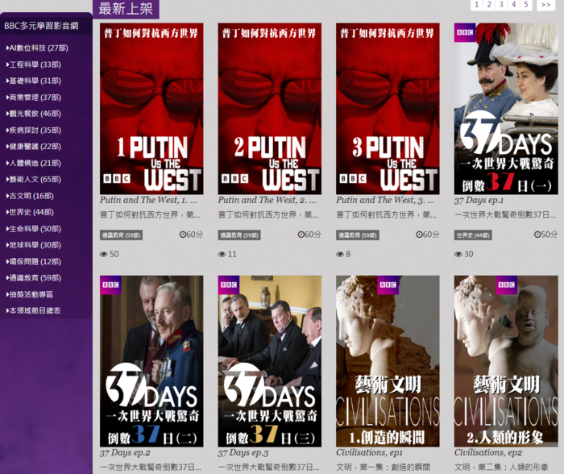Click BBC logo on 37 Days (三) poster
The image size is (564, 474).
pyautogui.click(x=229, y=285)
